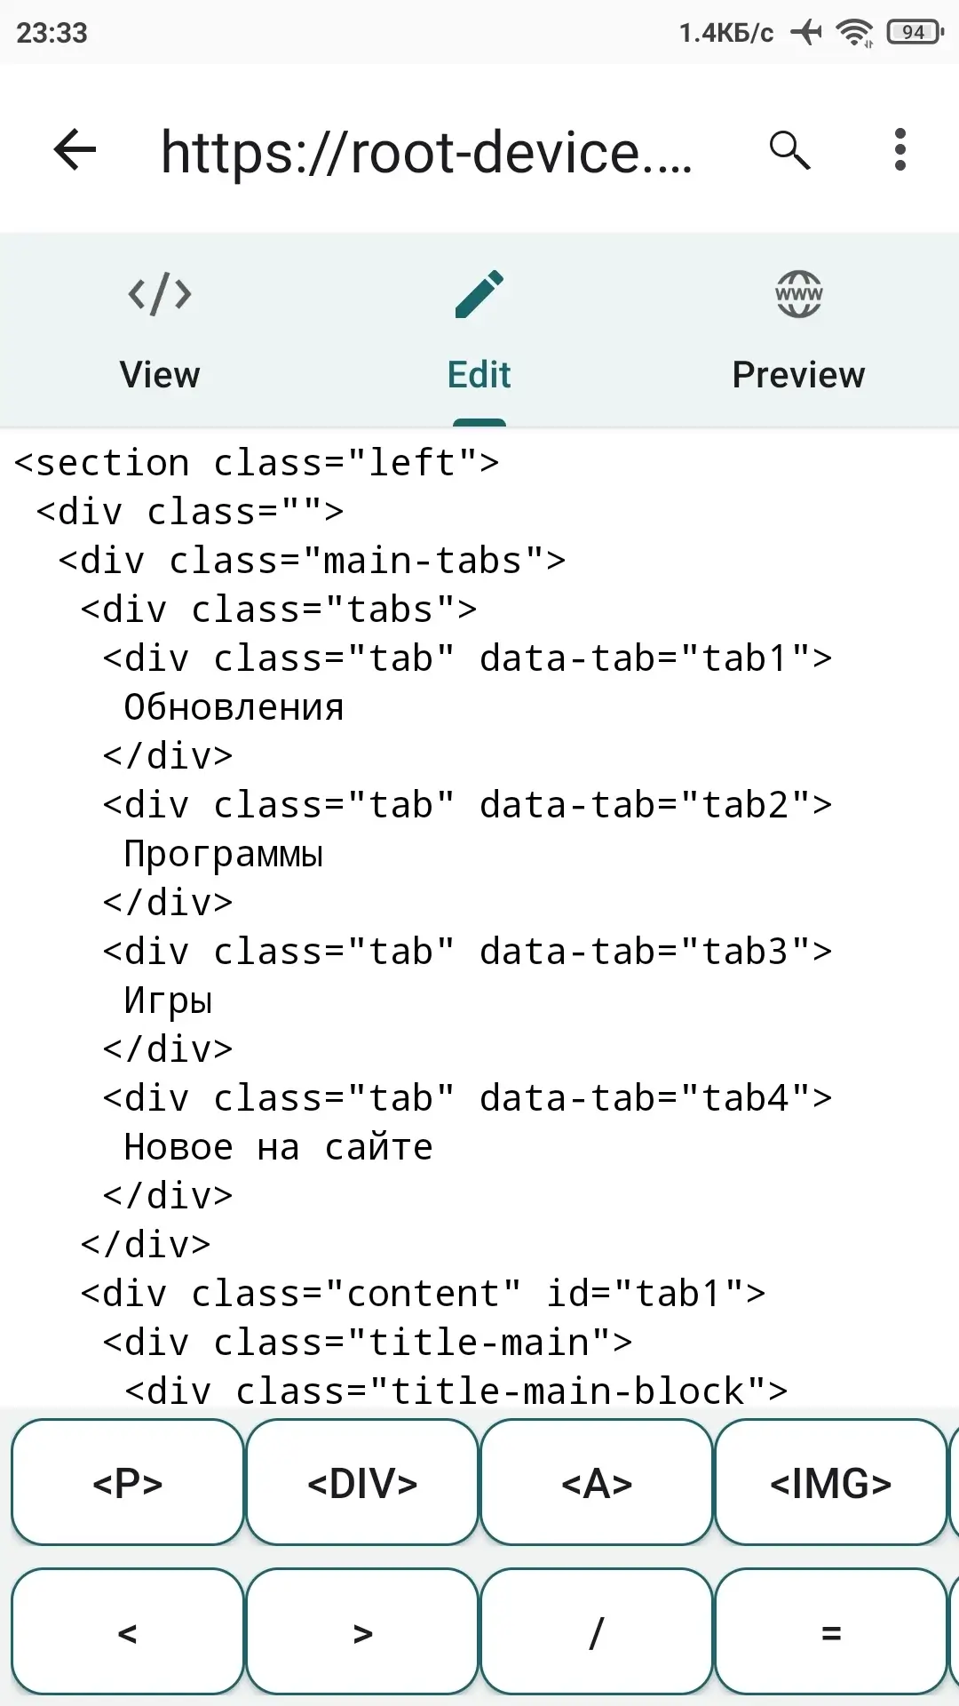The image size is (959, 1706).
Task: Tap the https://root-device URL title
Action: click(x=426, y=151)
